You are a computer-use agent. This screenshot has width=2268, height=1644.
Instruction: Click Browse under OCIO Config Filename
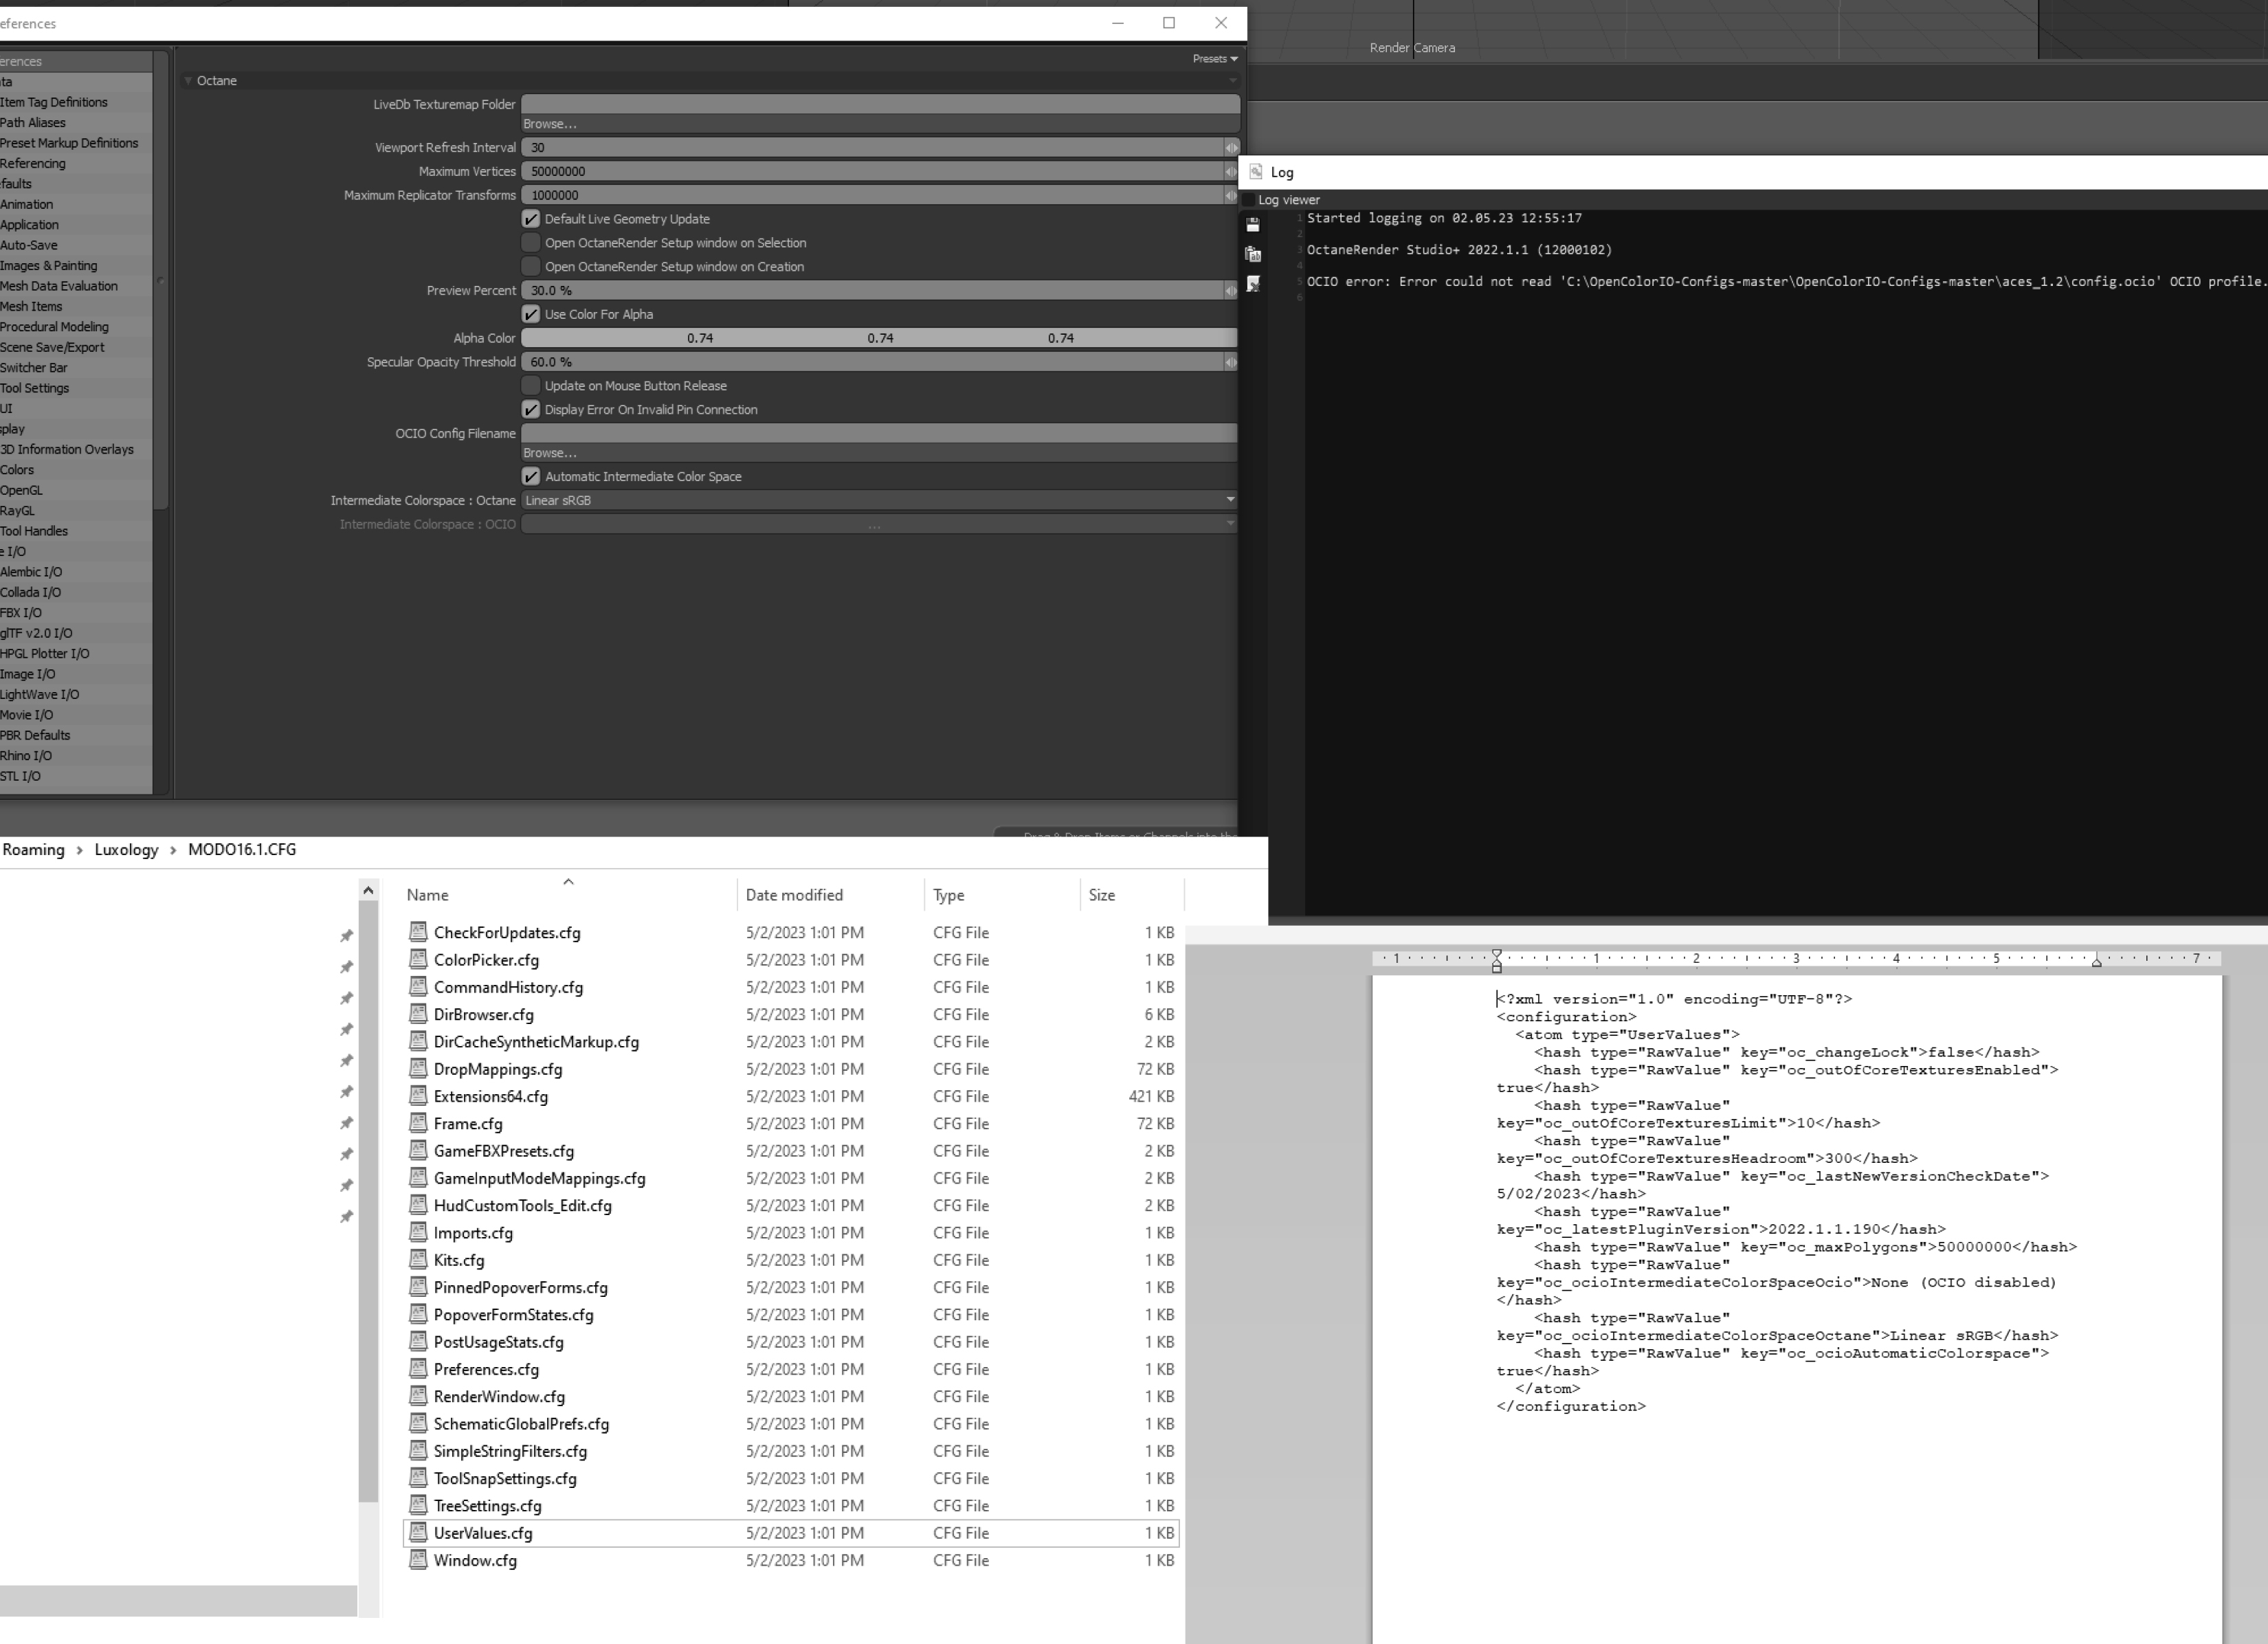pyautogui.click(x=549, y=453)
